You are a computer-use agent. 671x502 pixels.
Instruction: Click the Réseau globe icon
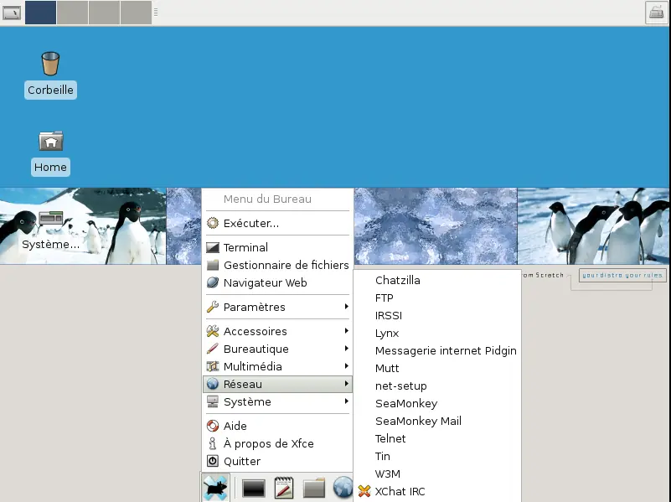213,384
